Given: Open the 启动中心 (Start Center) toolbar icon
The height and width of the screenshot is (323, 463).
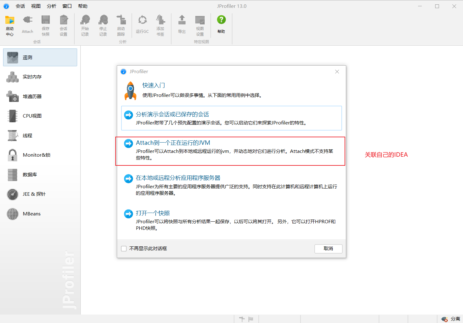Looking at the screenshot, I should 10,20.
